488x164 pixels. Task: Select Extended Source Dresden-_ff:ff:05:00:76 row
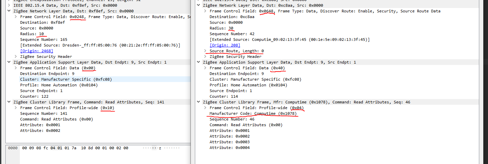point(100,45)
